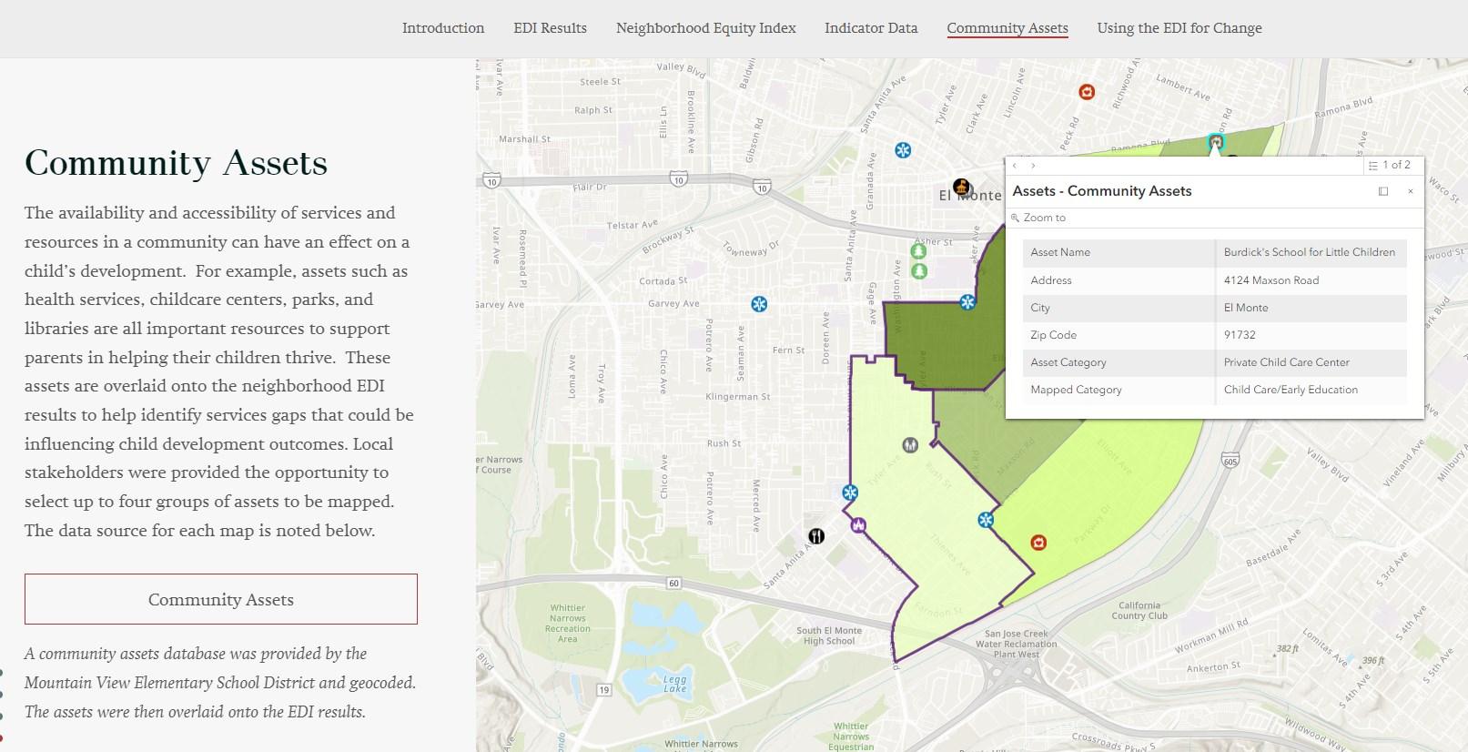Open the popup feature list showing 1 of 2
The height and width of the screenshot is (752, 1468).
1391,166
